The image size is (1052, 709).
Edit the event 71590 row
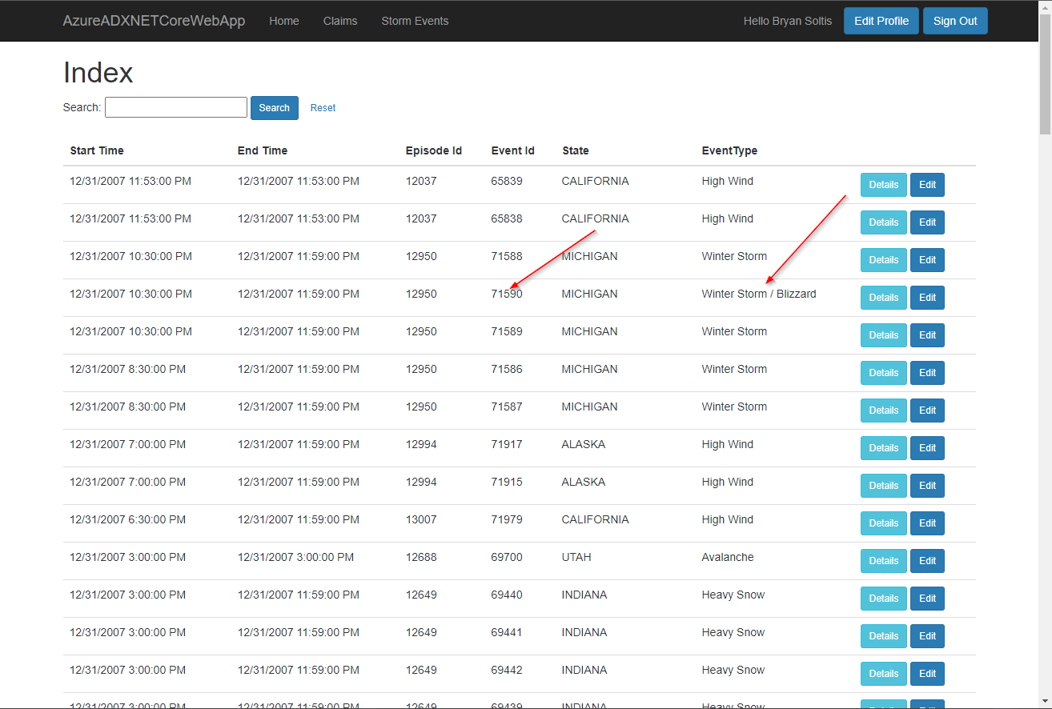click(x=927, y=298)
